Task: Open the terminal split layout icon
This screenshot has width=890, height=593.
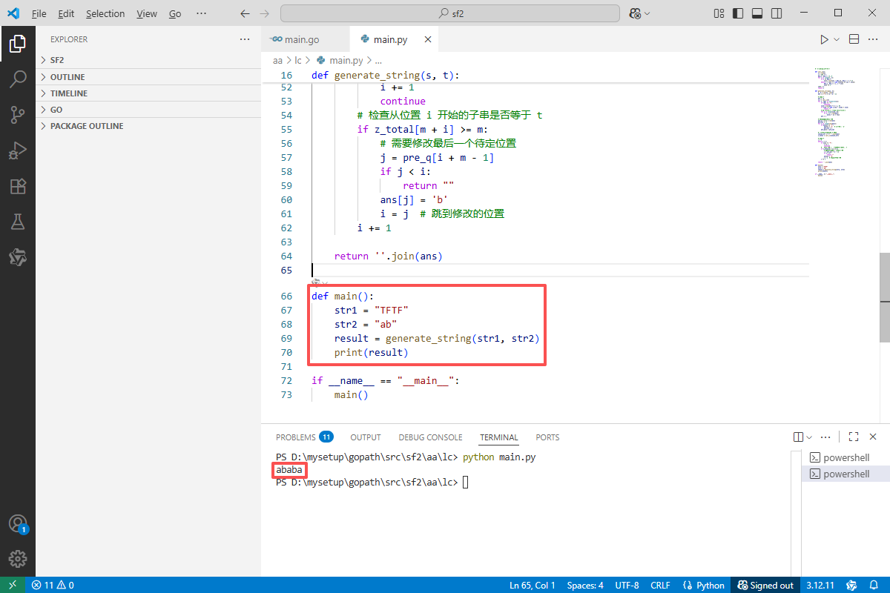Action: (798, 437)
